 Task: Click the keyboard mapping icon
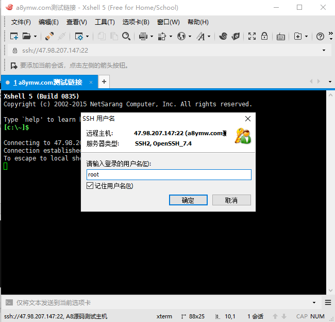pyautogui.click(x=281, y=37)
